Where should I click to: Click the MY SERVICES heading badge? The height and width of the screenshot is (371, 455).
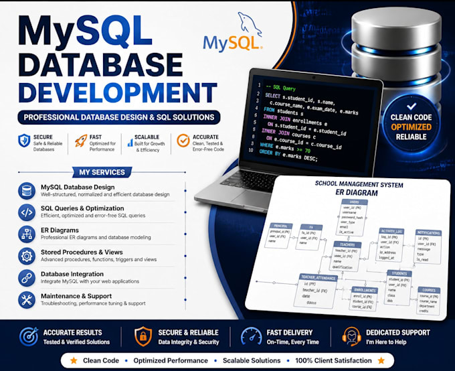102,172
